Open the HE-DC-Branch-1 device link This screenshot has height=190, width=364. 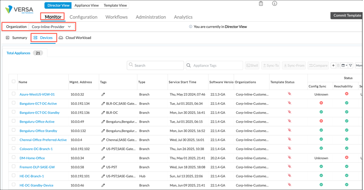coord(32,176)
